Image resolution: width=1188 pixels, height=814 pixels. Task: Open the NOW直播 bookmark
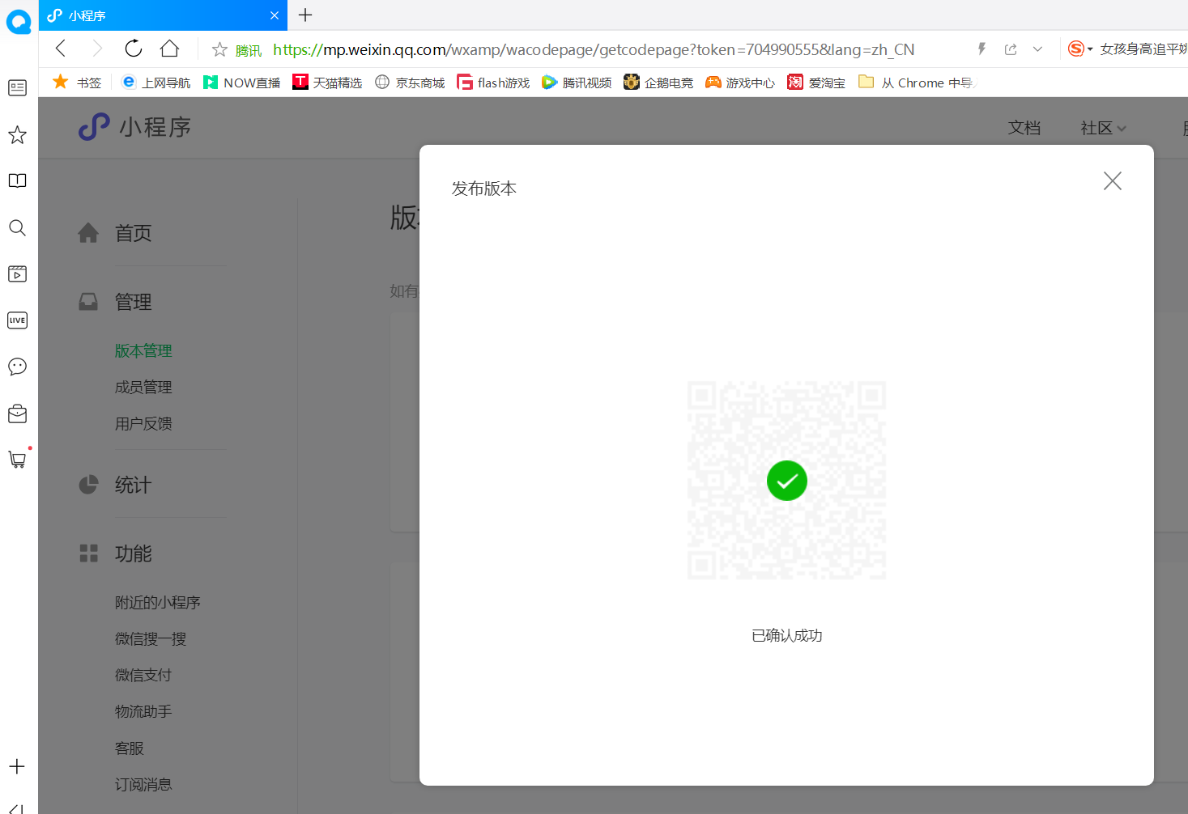[241, 83]
